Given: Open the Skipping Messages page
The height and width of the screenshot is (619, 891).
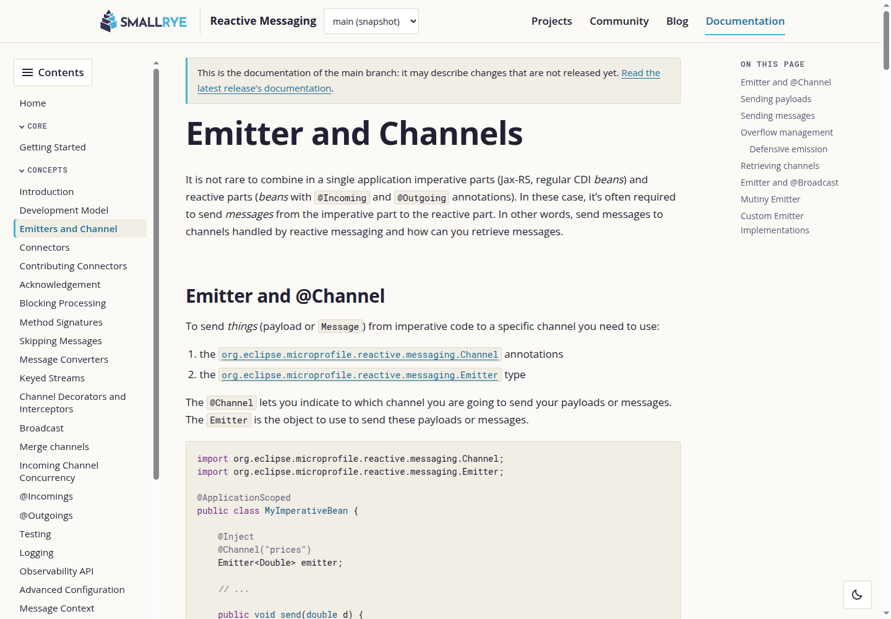Looking at the screenshot, I should click(x=61, y=341).
